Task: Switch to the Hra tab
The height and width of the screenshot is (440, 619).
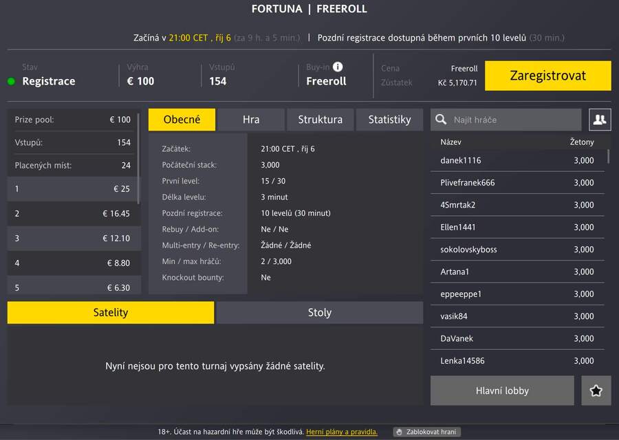Action: 251,120
